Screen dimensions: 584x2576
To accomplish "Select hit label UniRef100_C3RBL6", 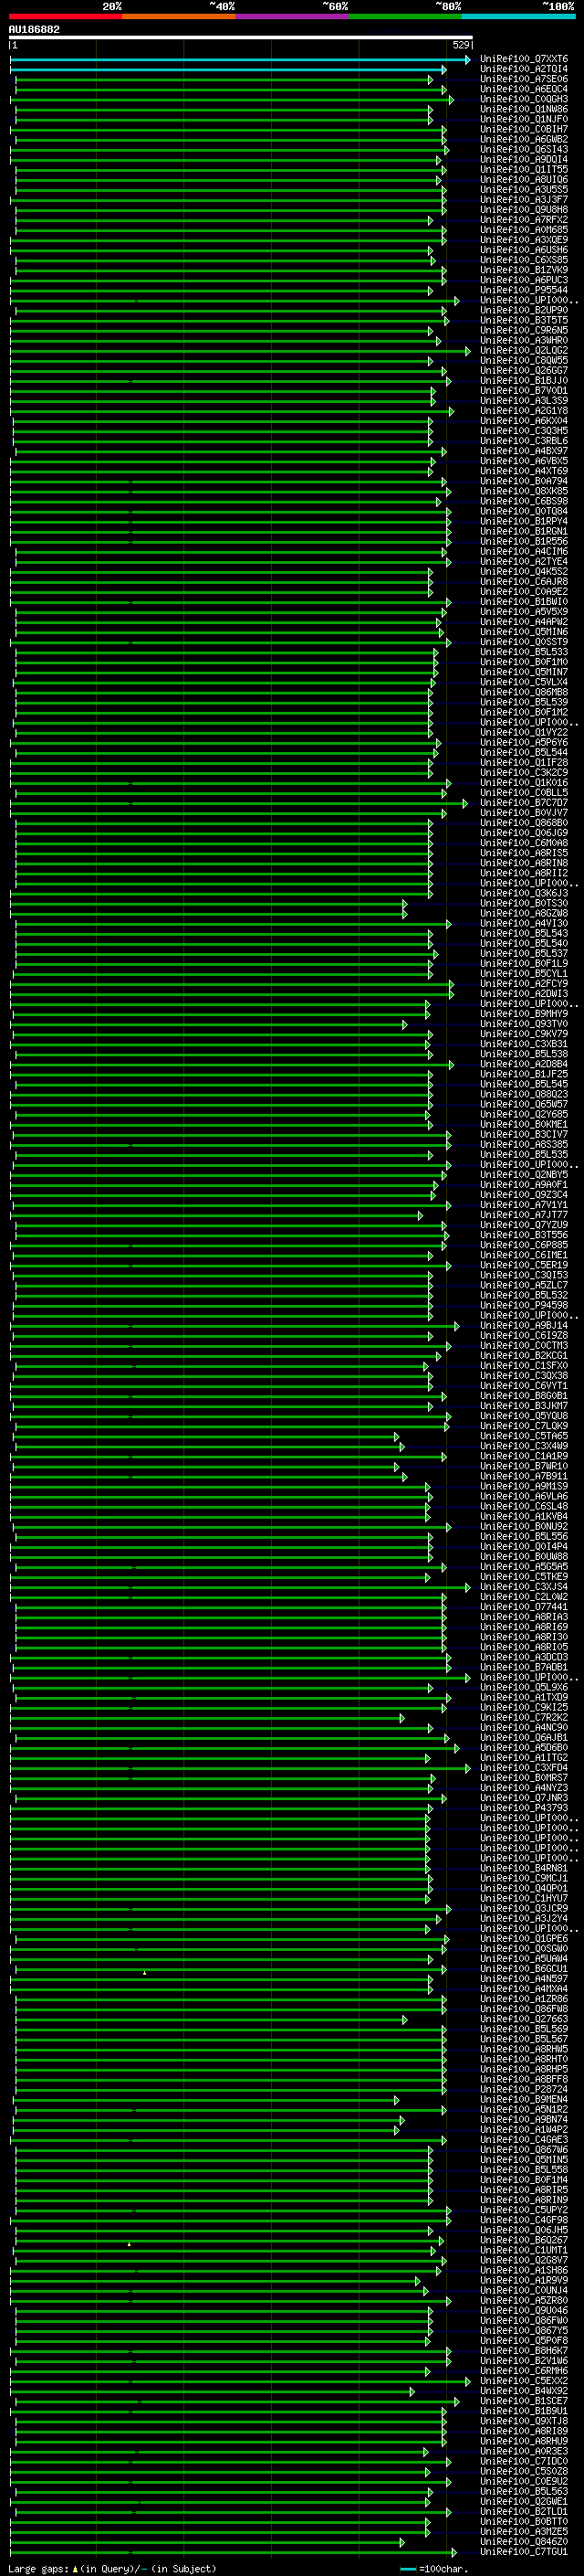I will pos(524,441).
